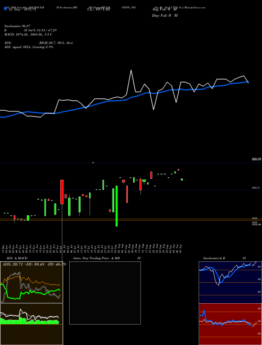This screenshot has height=345, width=262.
Task: Click the 'Intra Day Trading Price & MR' heading
Action: pyautogui.click(x=96, y=258)
